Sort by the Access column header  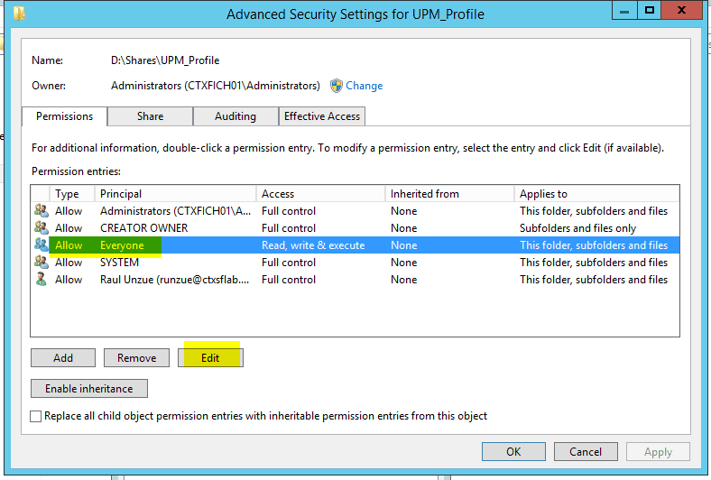click(320, 194)
